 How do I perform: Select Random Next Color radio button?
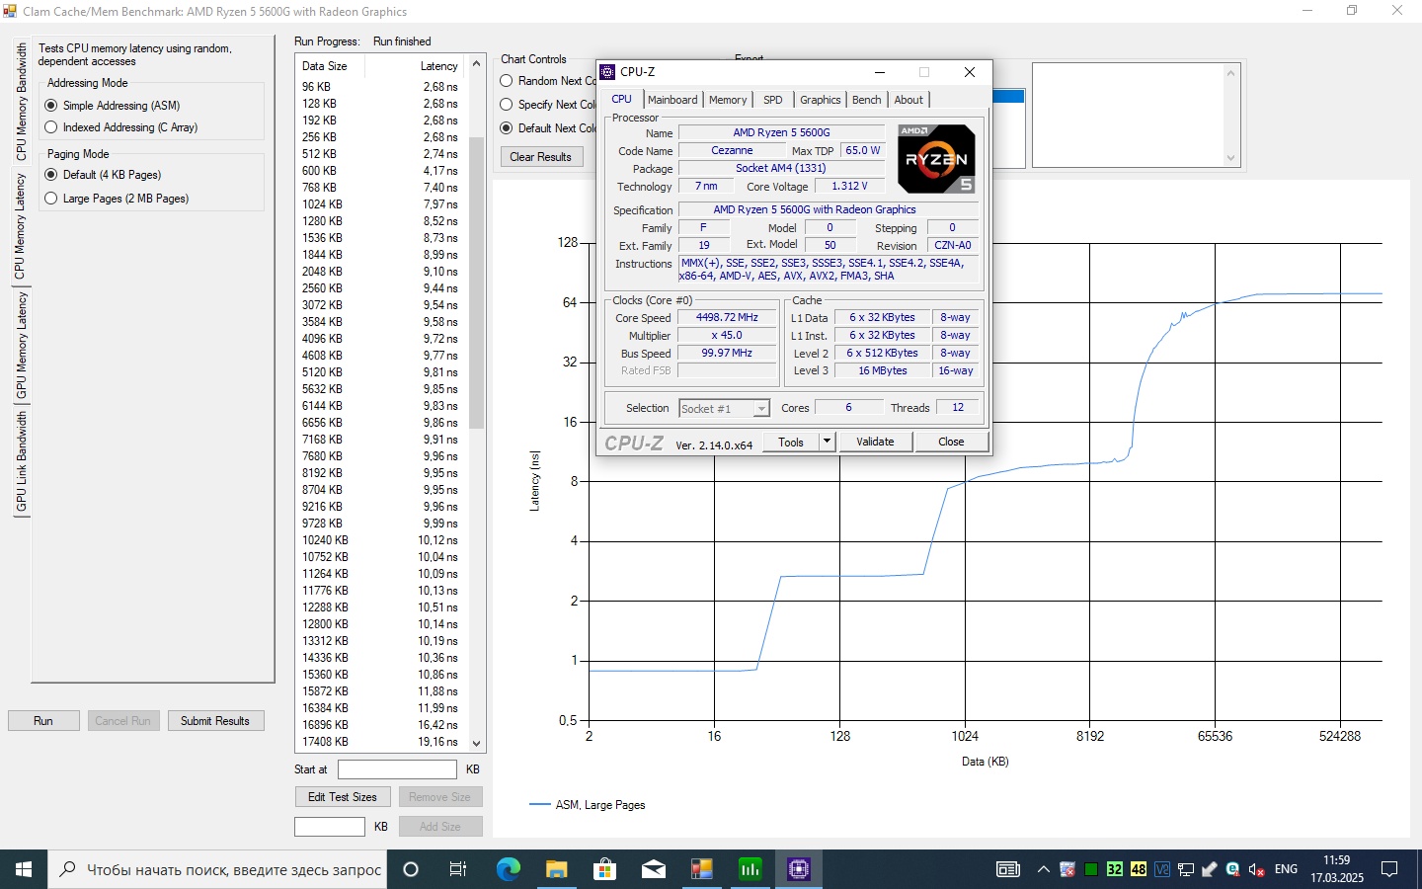tap(507, 81)
